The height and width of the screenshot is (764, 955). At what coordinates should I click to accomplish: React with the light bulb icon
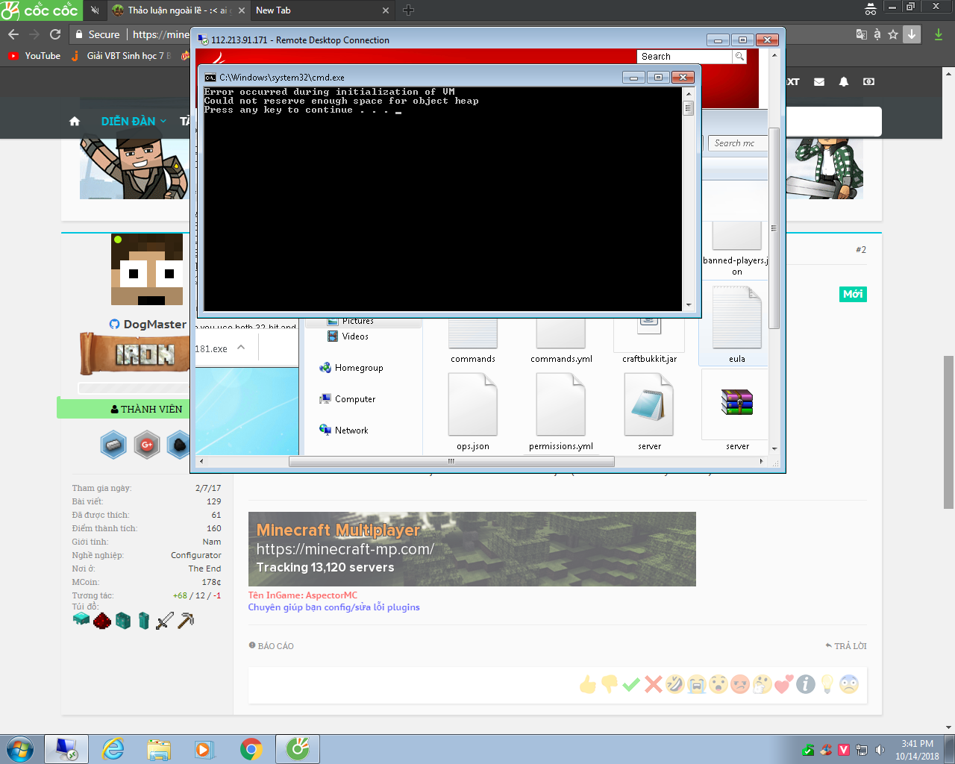click(x=827, y=684)
